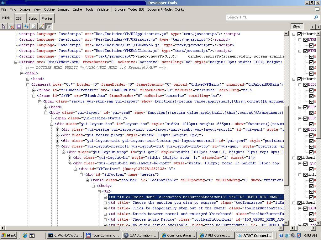This screenshot has height=240, width=321.
Task: Open the Cache menu
Action: pyautogui.click(x=77, y=9)
